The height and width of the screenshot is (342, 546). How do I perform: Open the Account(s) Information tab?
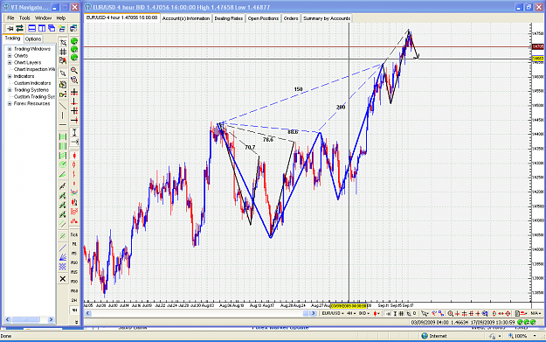186,18
